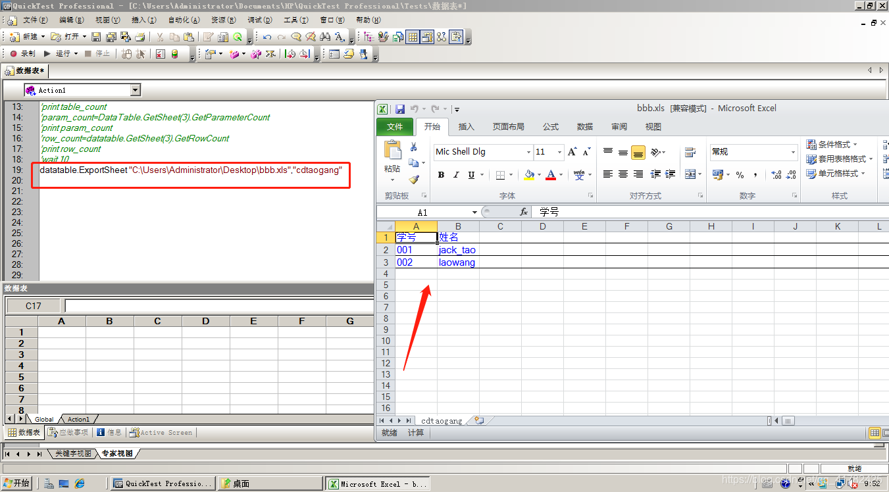Toggle Bold formatting in Excel
The height and width of the screenshot is (492, 889).
pos(441,175)
